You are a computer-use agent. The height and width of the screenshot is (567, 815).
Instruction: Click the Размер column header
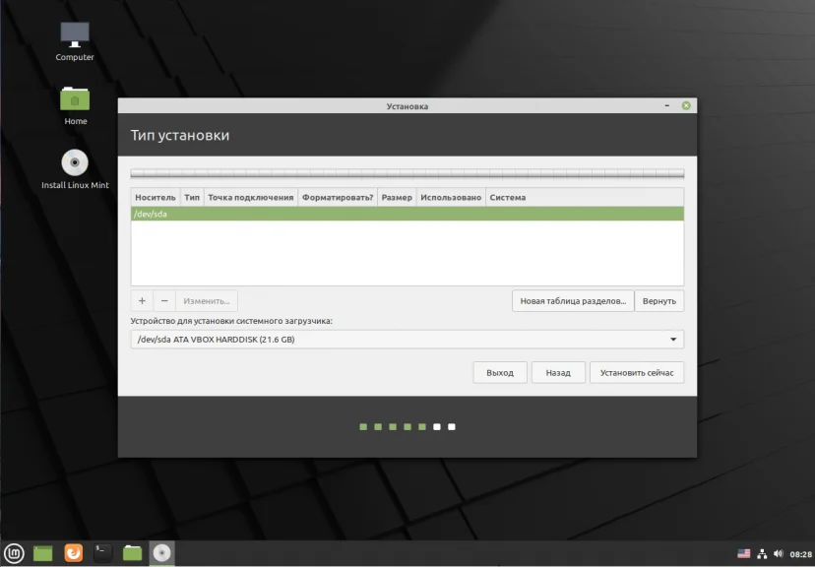[397, 198]
